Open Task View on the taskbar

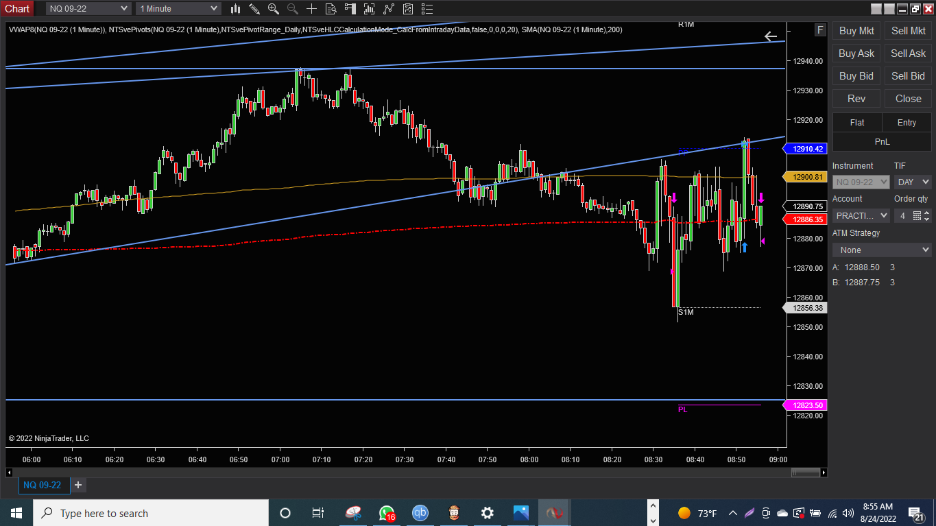(x=318, y=513)
